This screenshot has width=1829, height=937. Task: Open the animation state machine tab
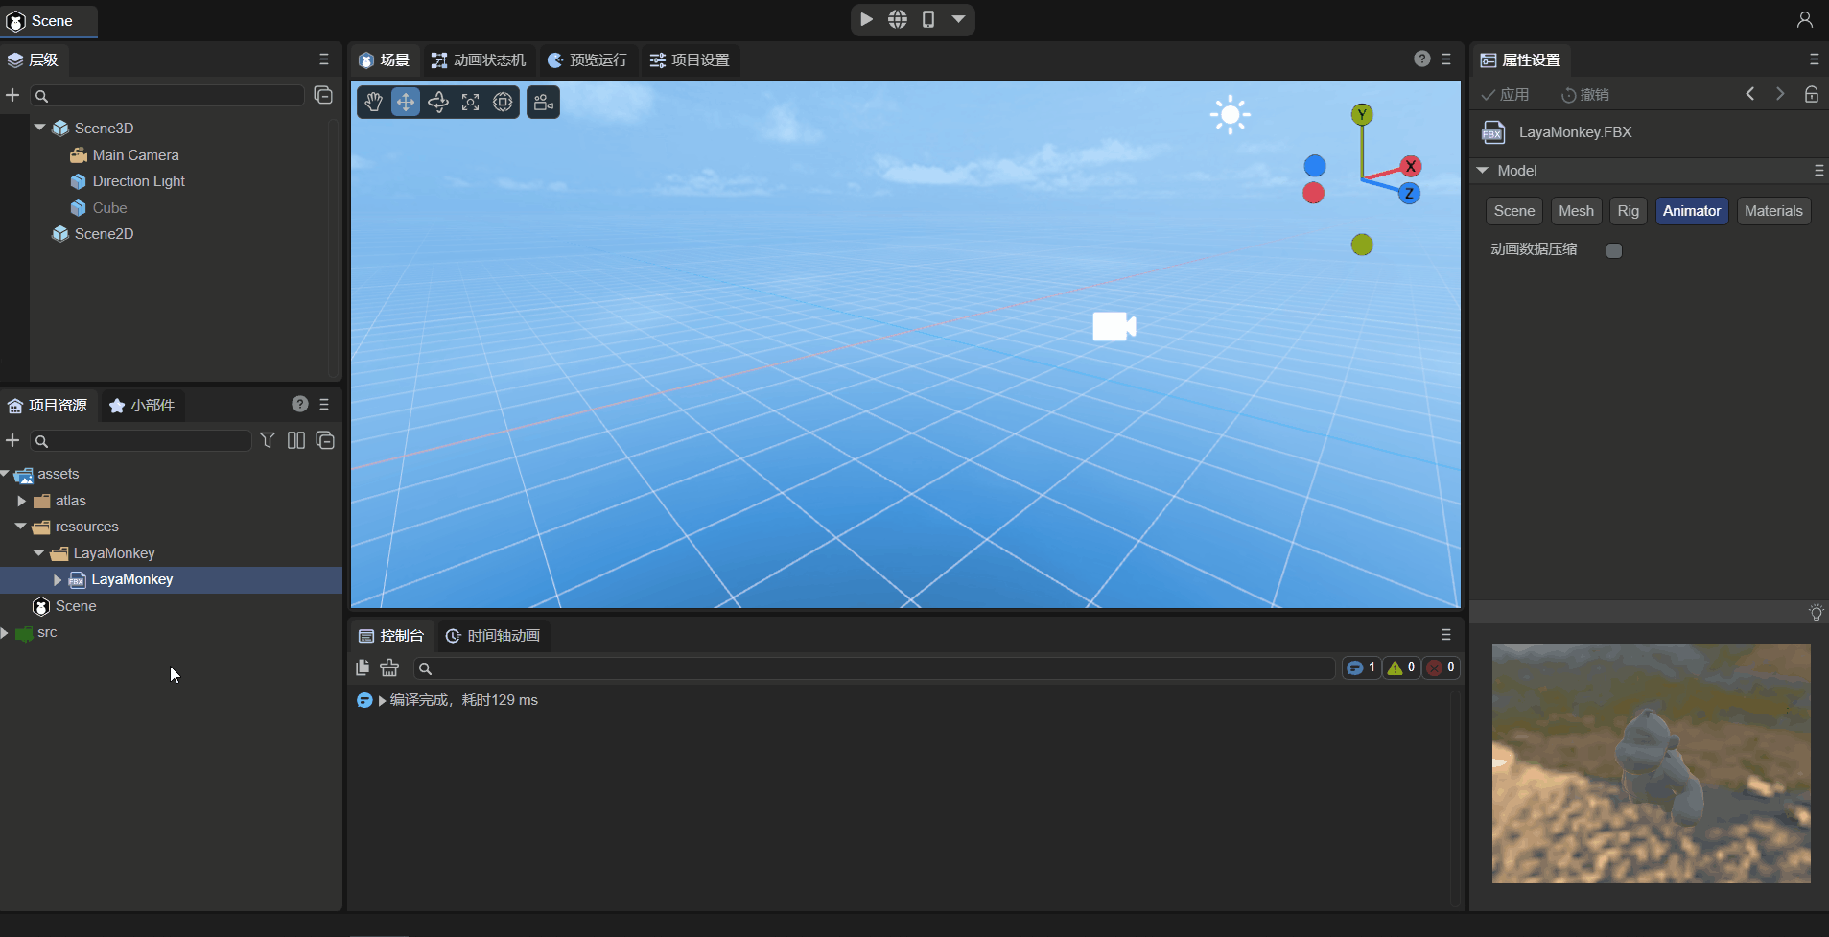pos(479,60)
